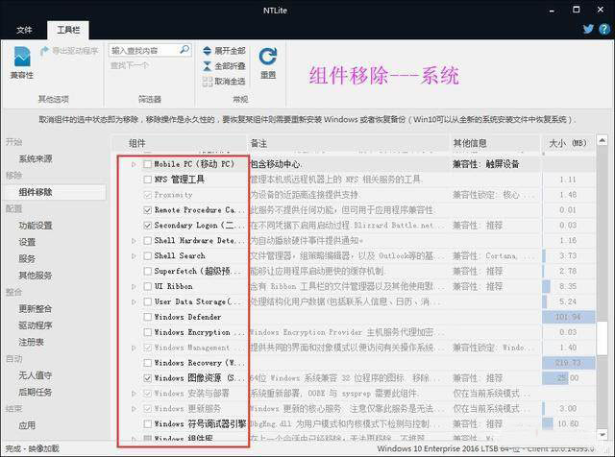This screenshot has height=457, width=615.
Task: Toggle the Windows Encryption checkbox
Action: pyautogui.click(x=147, y=332)
